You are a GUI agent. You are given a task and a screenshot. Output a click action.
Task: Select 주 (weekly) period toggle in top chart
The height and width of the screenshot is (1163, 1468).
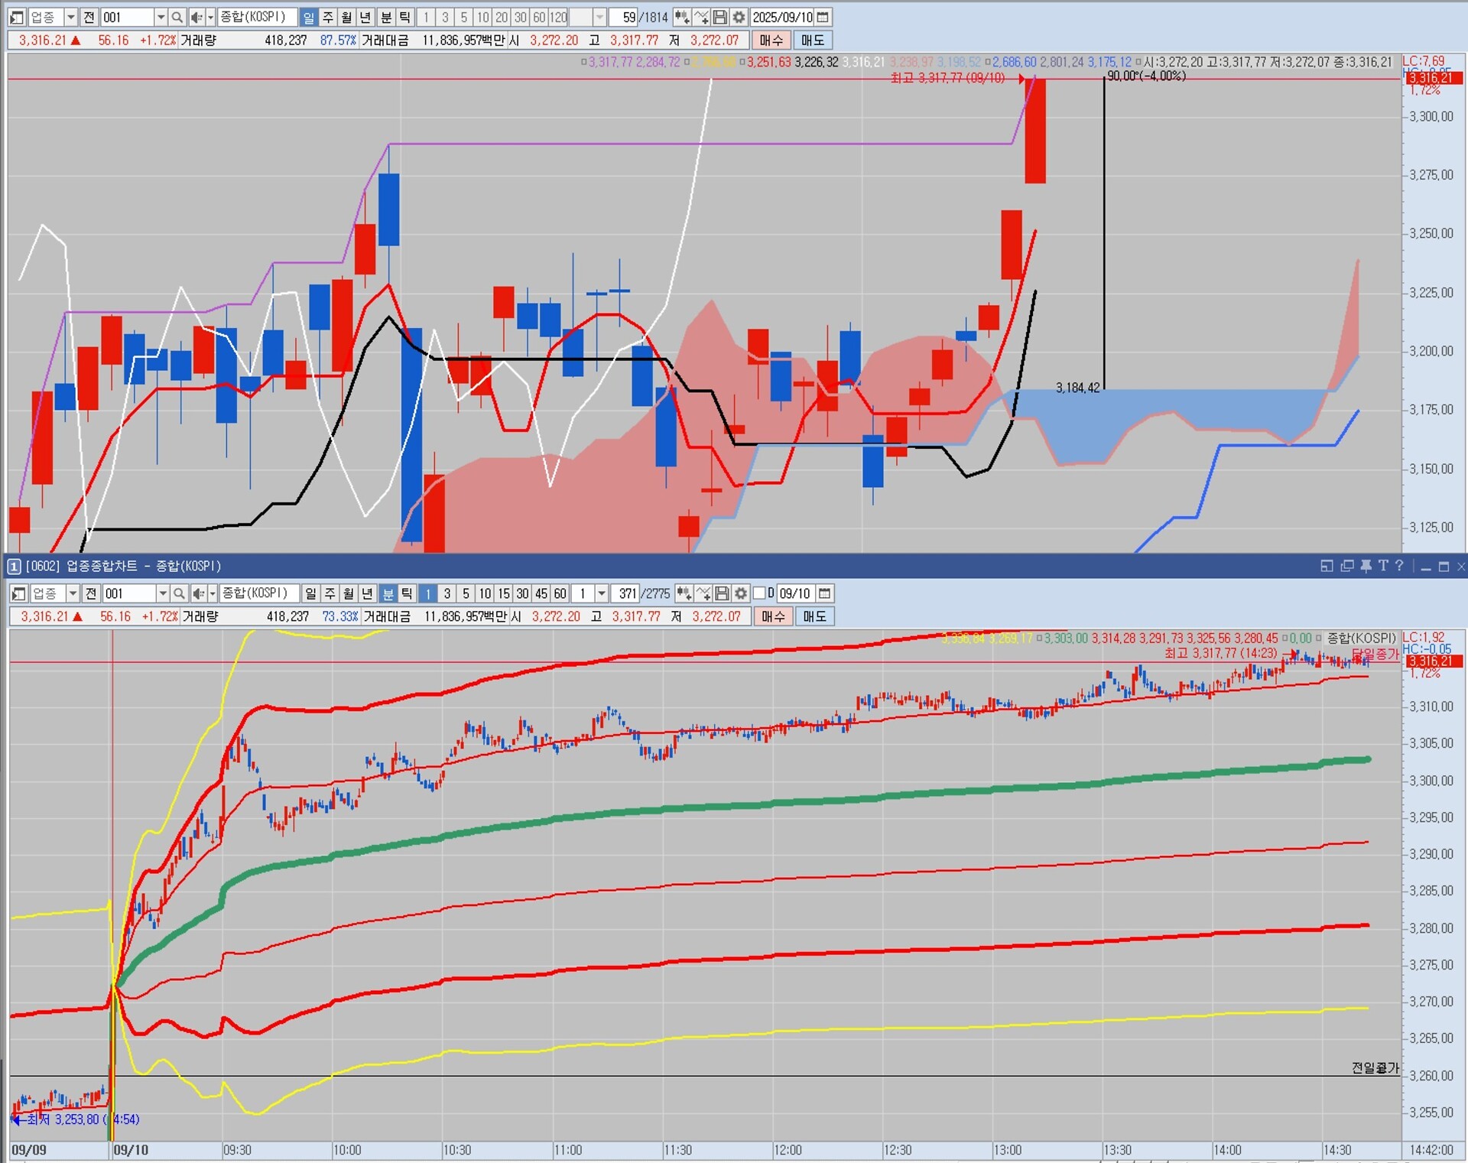(x=328, y=17)
